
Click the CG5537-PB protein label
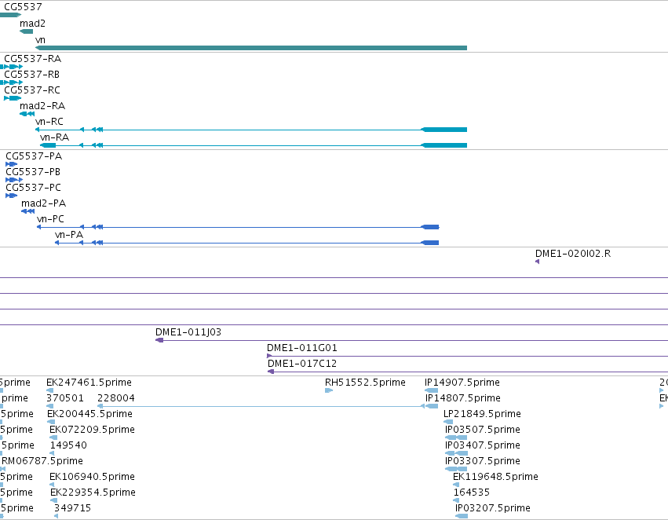[x=33, y=172]
